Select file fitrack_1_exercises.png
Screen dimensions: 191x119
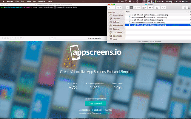(x=150, y=15)
